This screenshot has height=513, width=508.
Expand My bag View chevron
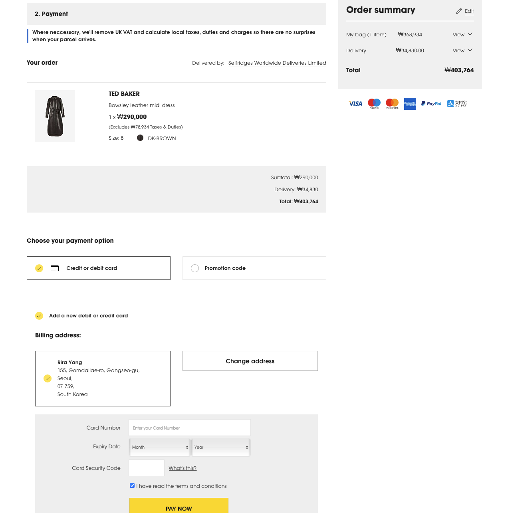(470, 34)
